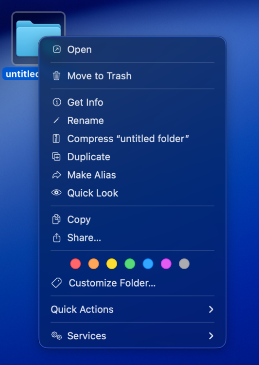Click the Rename pencil icon
Viewport: 259px width, 365px height.
point(56,120)
